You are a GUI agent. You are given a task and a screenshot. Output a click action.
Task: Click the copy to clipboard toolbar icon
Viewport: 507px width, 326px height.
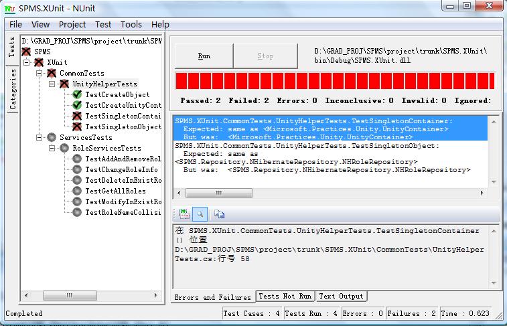point(219,214)
